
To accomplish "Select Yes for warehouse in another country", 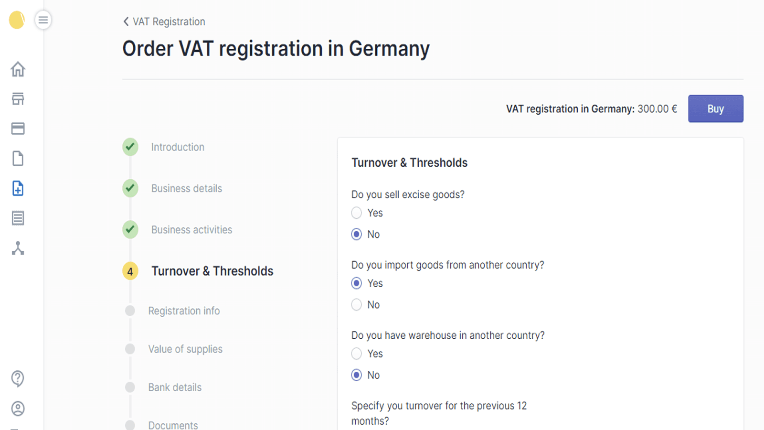I will pyautogui.click(x=356, y=354).
